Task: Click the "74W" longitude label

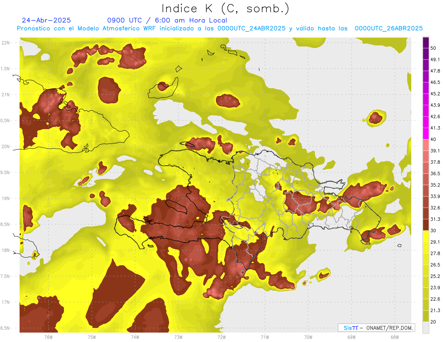Action: [135, 337]
